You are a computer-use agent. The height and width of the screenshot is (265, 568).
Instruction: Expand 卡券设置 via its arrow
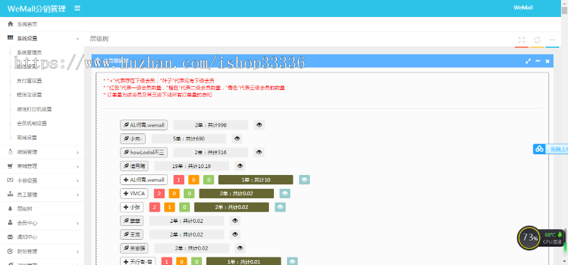click(x=78, y=181)
